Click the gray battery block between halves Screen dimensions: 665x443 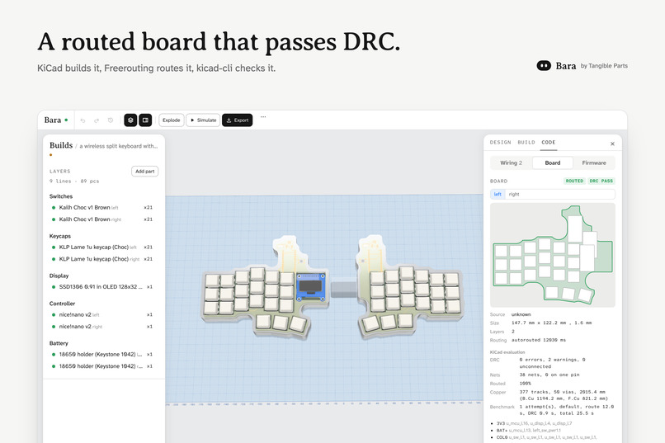343,288
